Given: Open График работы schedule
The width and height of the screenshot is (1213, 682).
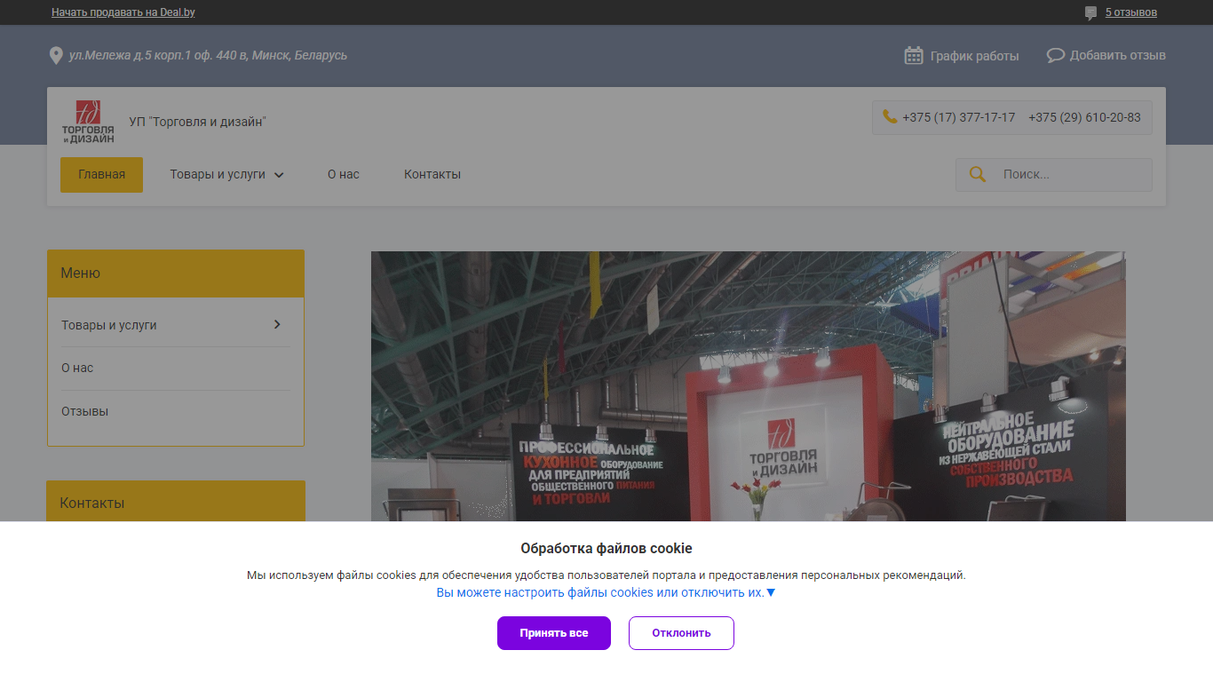Looking at the screenshot, I should pyautogui.click(x=974, y=56).
